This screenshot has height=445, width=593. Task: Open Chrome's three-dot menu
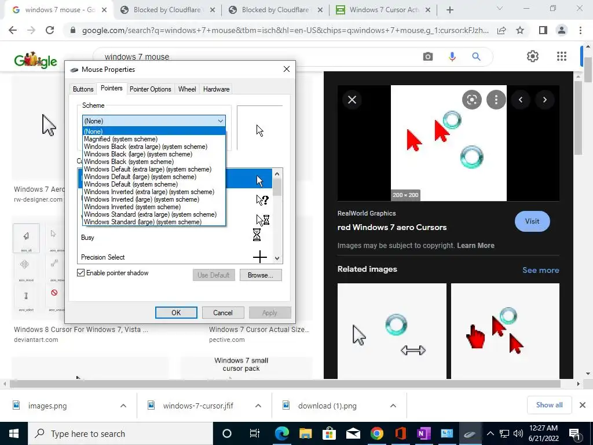[580, 30]
